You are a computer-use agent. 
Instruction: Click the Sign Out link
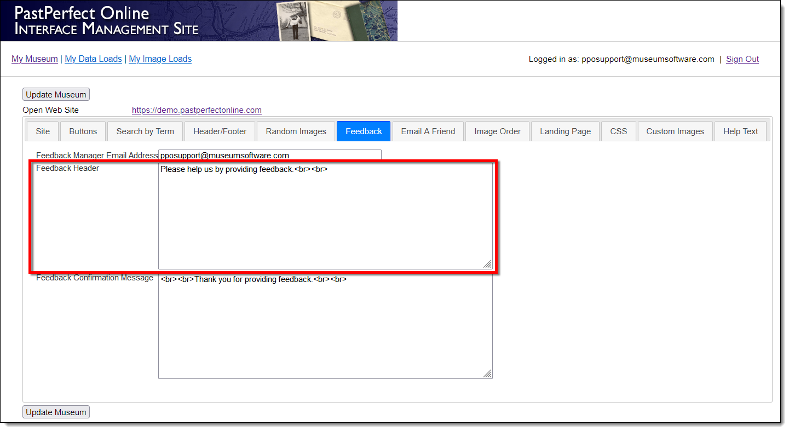(x=742, y=59)
